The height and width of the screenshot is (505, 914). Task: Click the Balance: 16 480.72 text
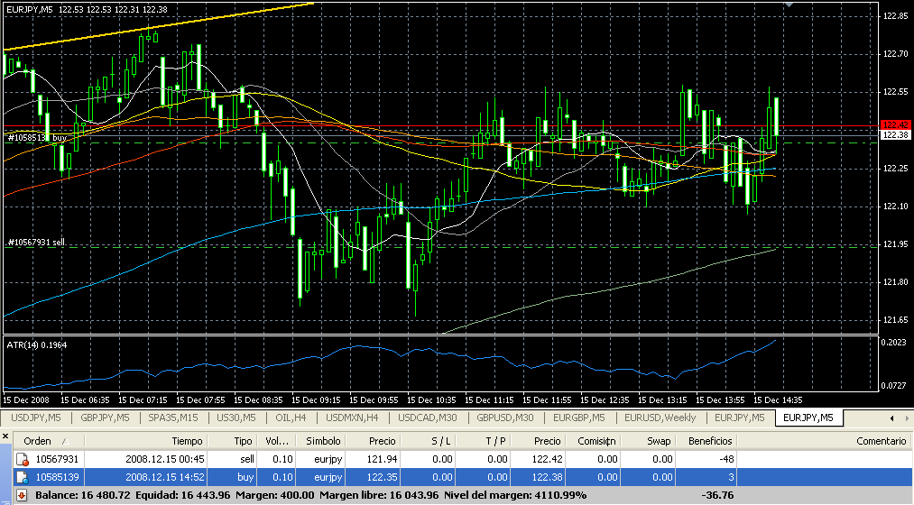83,495
